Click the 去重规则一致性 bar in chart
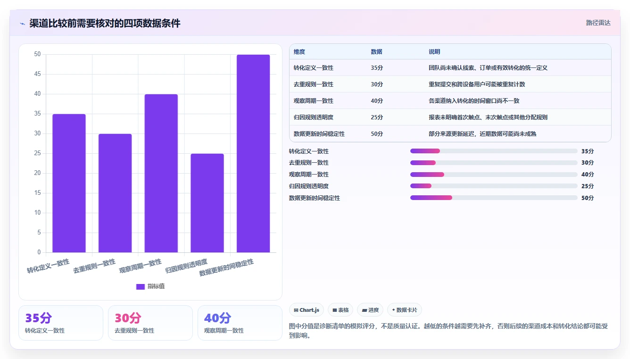 point(115,193)
